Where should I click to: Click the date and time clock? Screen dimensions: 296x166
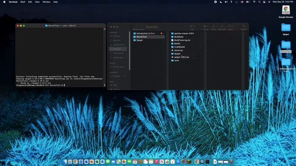(x=283, y=2)
